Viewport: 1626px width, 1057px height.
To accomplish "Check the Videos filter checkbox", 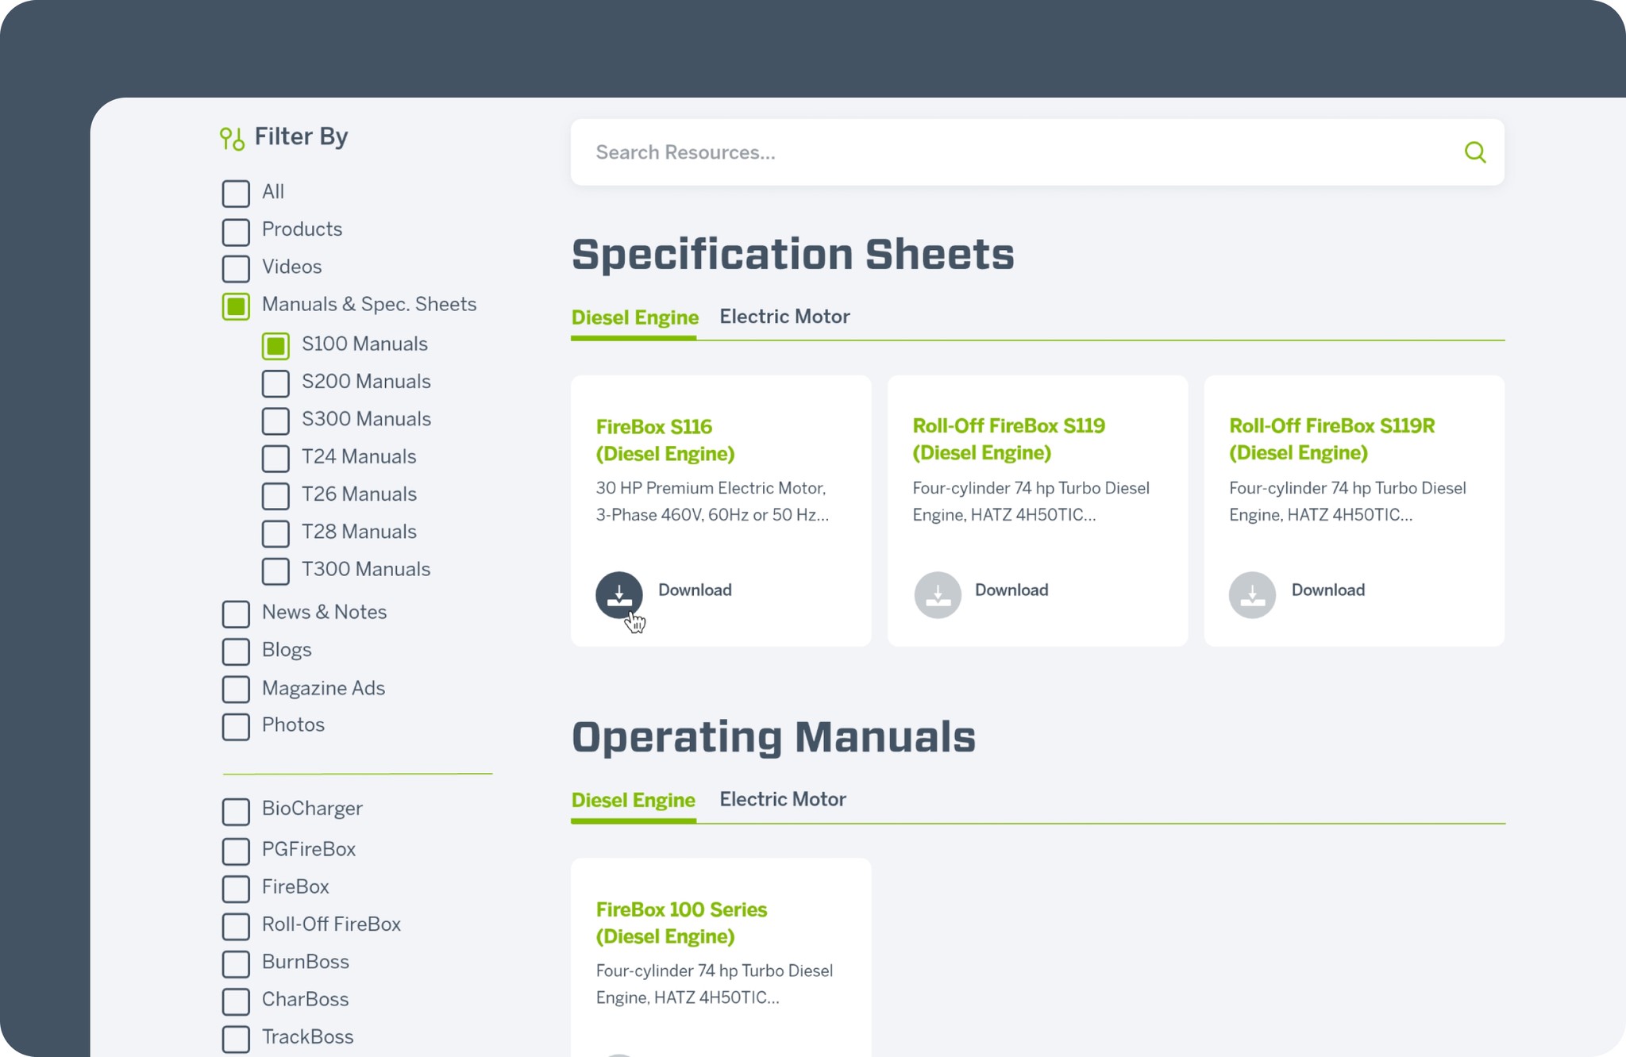I will [236, 268].
